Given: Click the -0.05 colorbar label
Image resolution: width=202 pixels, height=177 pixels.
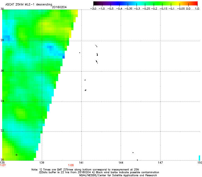Looking at the screenshot, I should 181,9.
